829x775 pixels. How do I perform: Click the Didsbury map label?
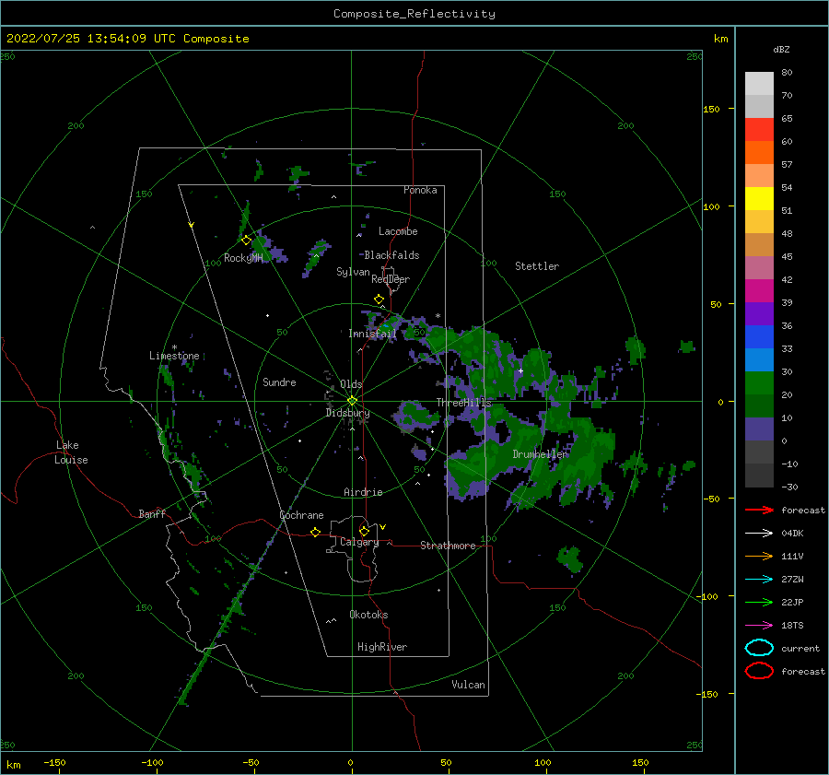(347, 413)
